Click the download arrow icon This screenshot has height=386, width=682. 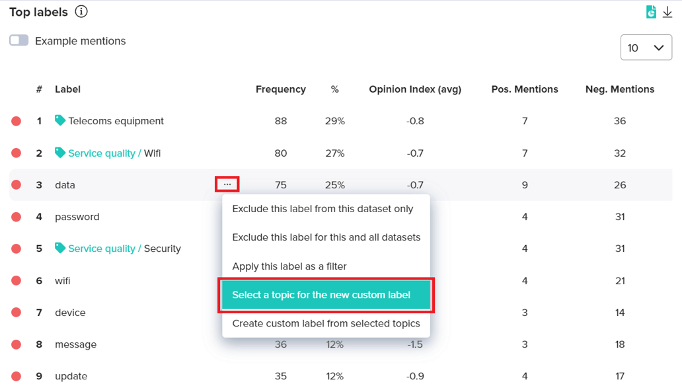667,12
